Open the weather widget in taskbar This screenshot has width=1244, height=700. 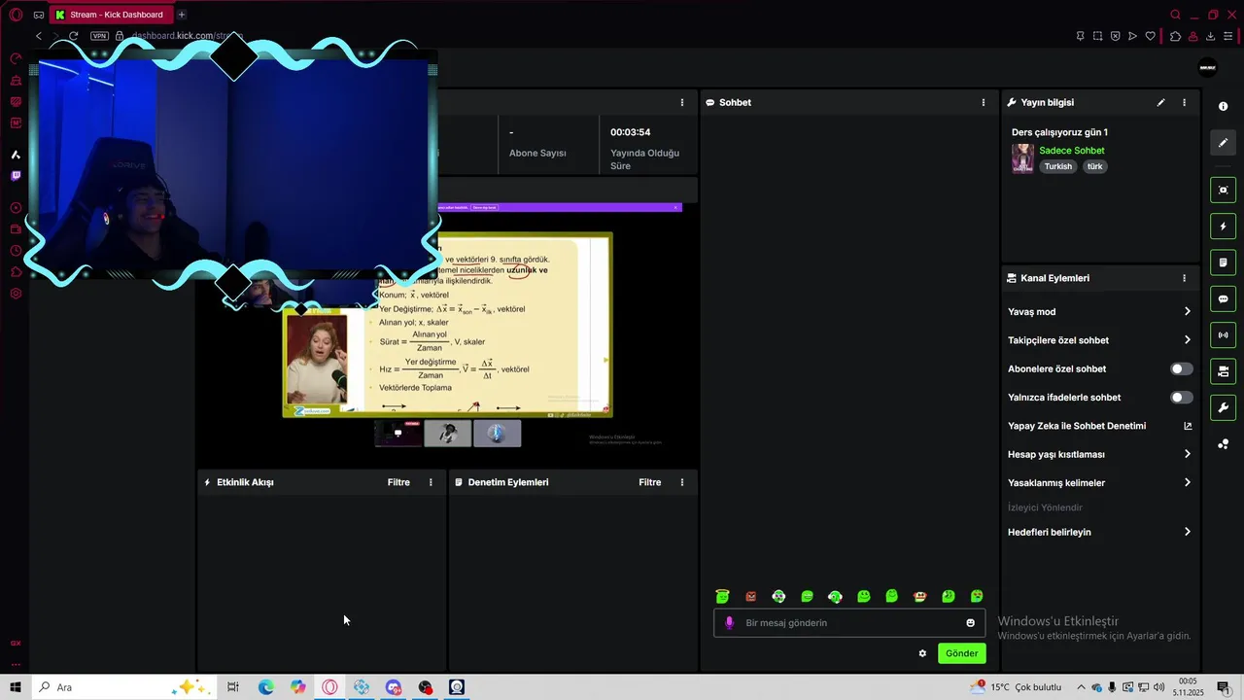click(x=1016, y=687)
